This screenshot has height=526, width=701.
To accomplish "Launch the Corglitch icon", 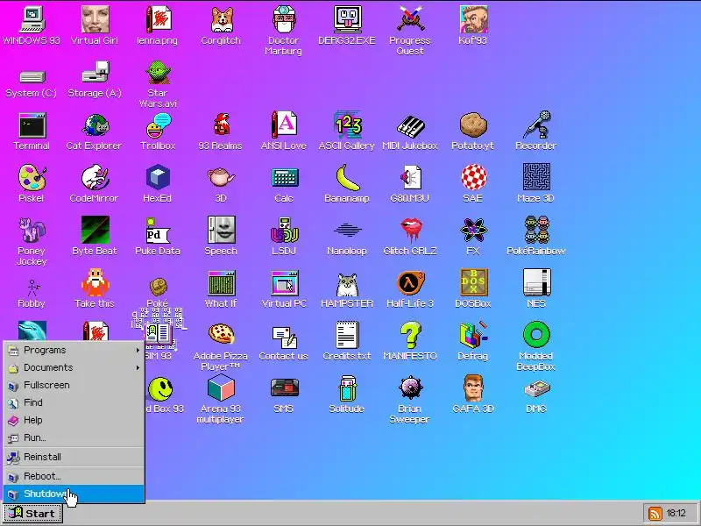I will 221,20.
